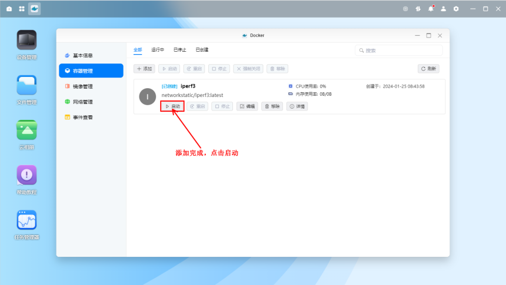This screenshot has height=285, width=506.
Task: Click the toolbar 启动 button
Action: [169, 69]
